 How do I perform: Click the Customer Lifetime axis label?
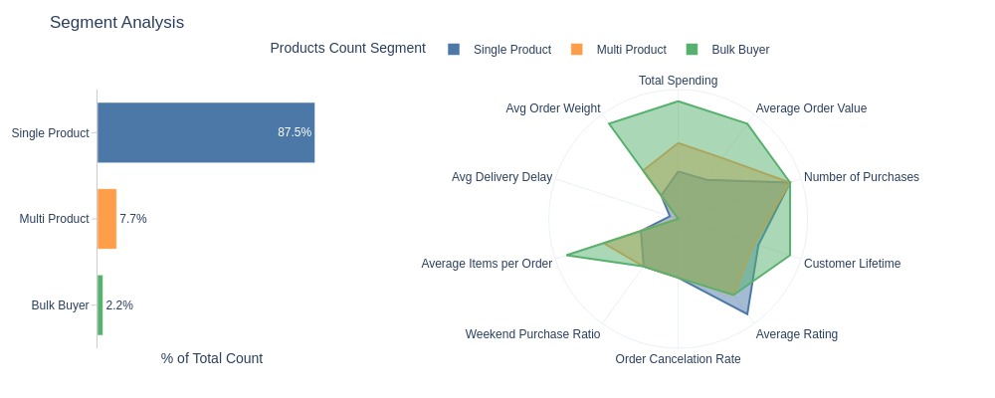[853, 264]
